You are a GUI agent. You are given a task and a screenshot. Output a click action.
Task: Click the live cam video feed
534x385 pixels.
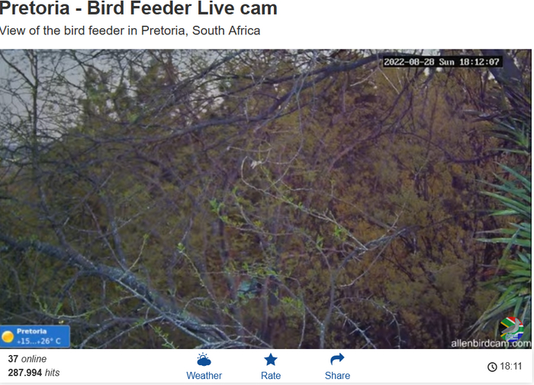tap(265, 199)
